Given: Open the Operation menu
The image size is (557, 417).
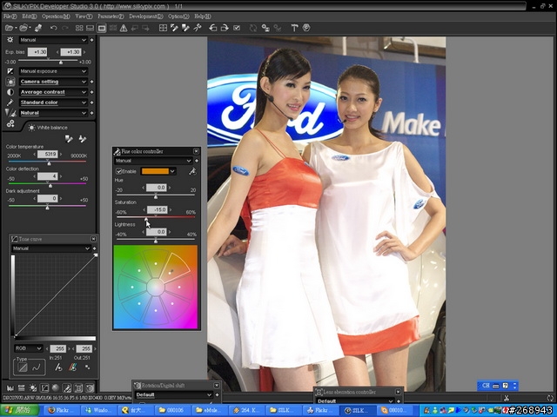Looking at the screenshot, I should (56, 17).
